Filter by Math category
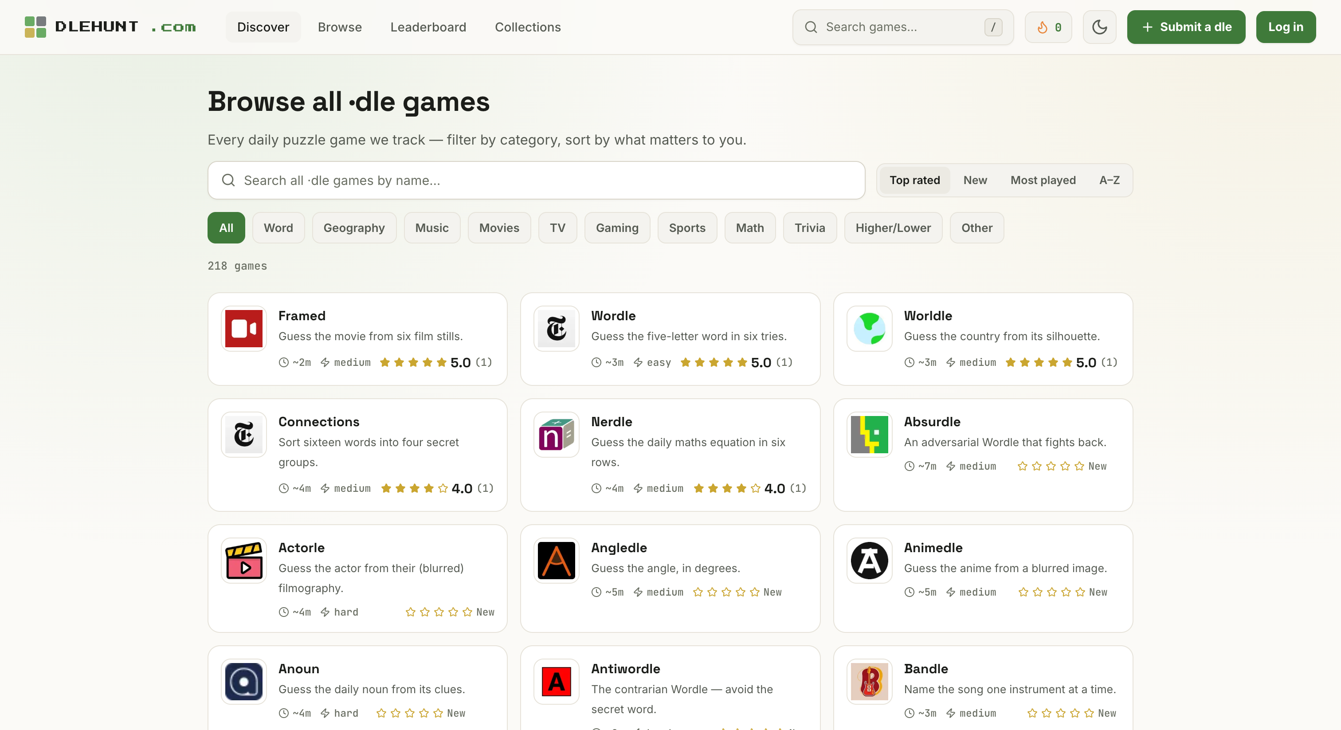 pyautogui.click(x=749, y=228)
